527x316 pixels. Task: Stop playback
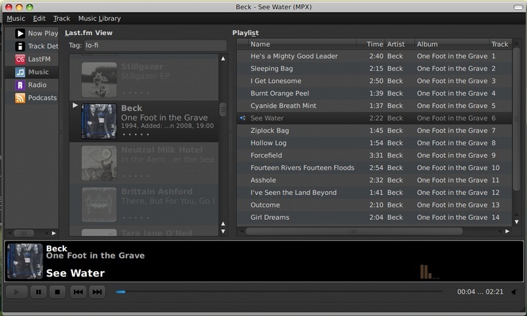pos(57,292)
